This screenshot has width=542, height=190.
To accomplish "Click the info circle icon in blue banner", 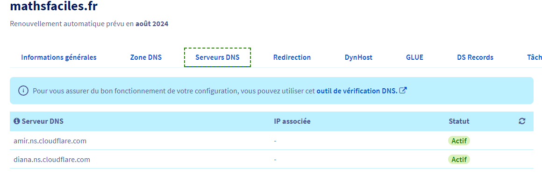I will pos(23,91).
